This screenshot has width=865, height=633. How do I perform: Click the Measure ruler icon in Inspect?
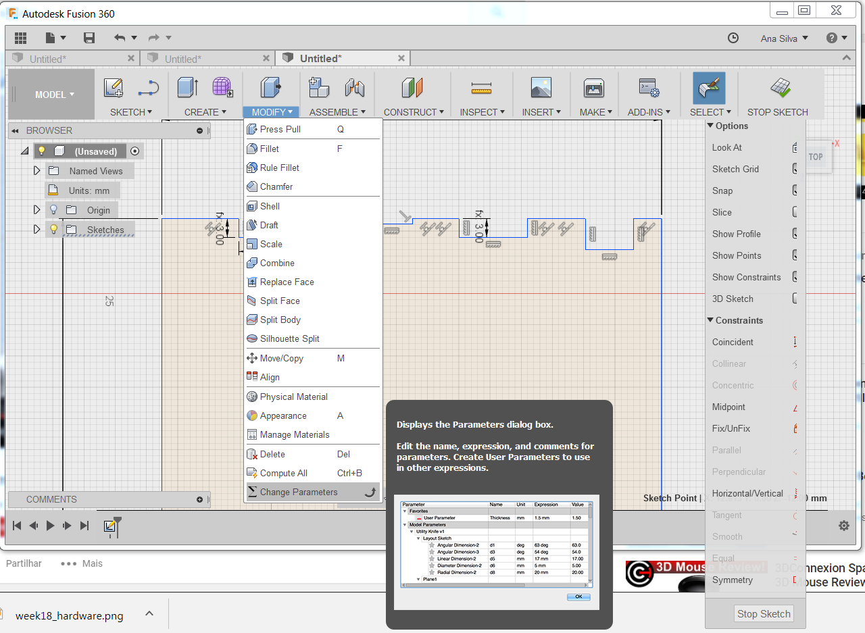pos(481,88)
